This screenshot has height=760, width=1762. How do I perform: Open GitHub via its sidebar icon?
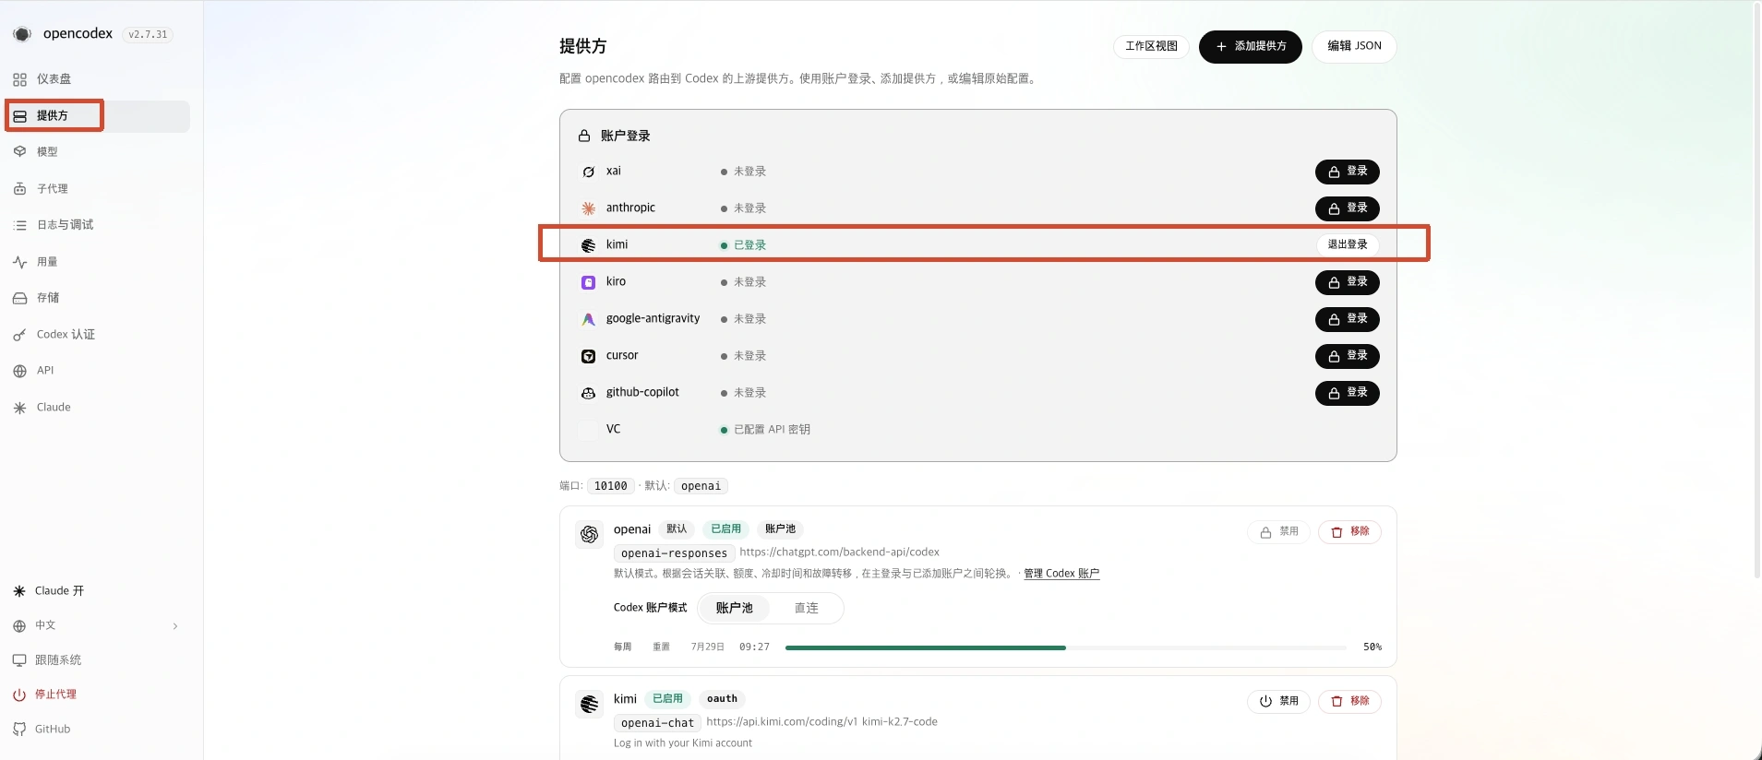point(19,730)
